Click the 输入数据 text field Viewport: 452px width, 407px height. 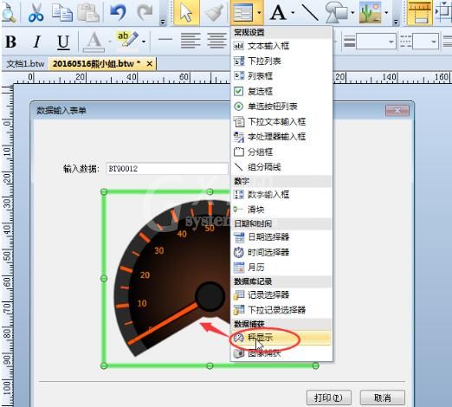[167, 169]
